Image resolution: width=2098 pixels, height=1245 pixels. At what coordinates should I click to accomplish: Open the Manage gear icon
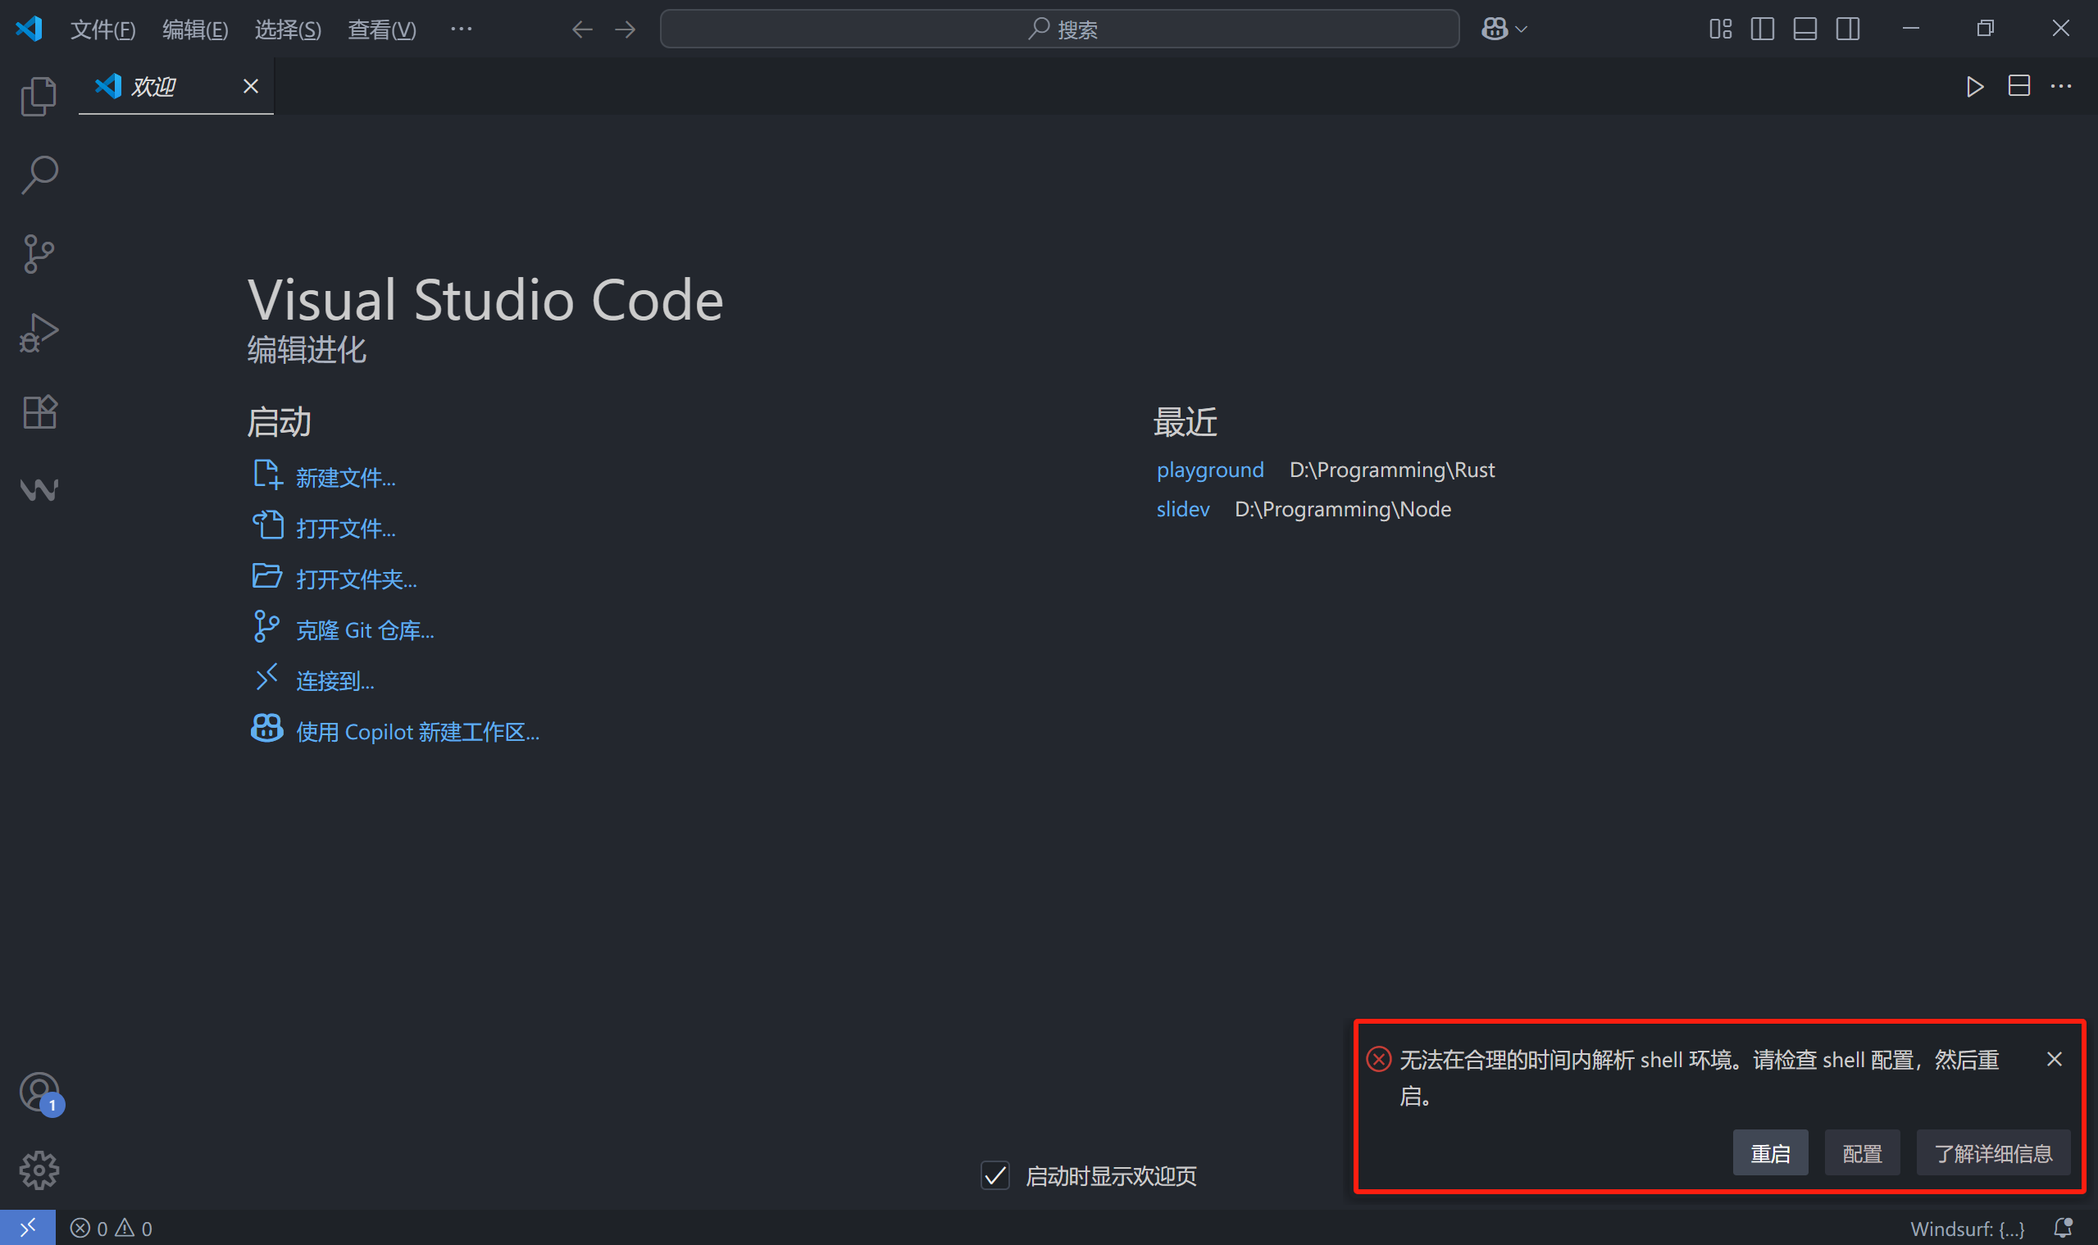pos(39,1170)
